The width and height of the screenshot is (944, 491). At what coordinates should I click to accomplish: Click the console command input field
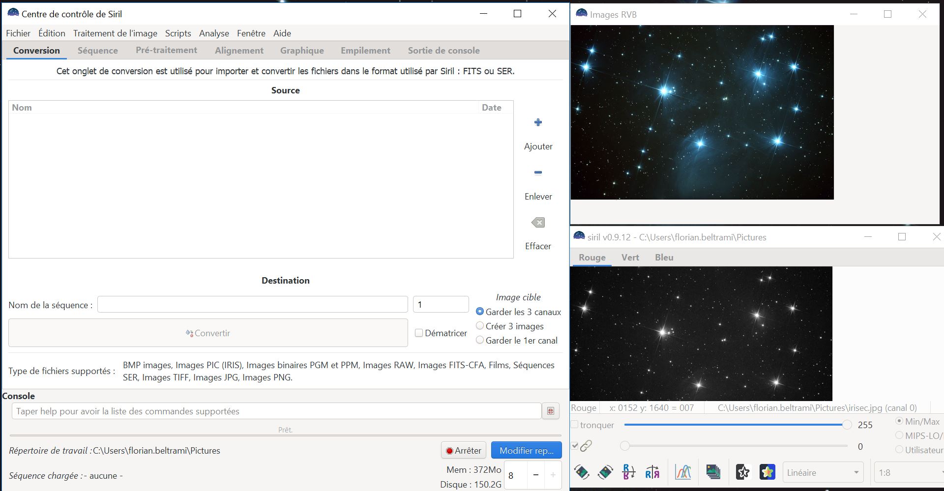(276, 411)
